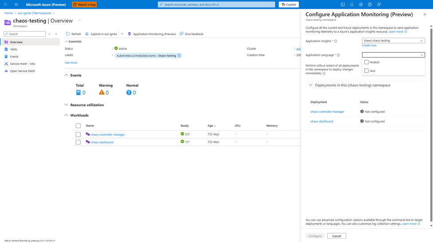Click the sidebar Search box
The image size is (433, 243).
(x=24, y=34)
